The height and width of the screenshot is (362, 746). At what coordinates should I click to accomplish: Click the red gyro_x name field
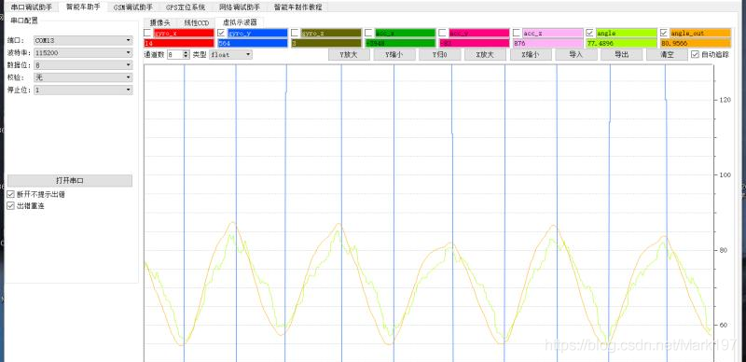[x=184, y=33]
